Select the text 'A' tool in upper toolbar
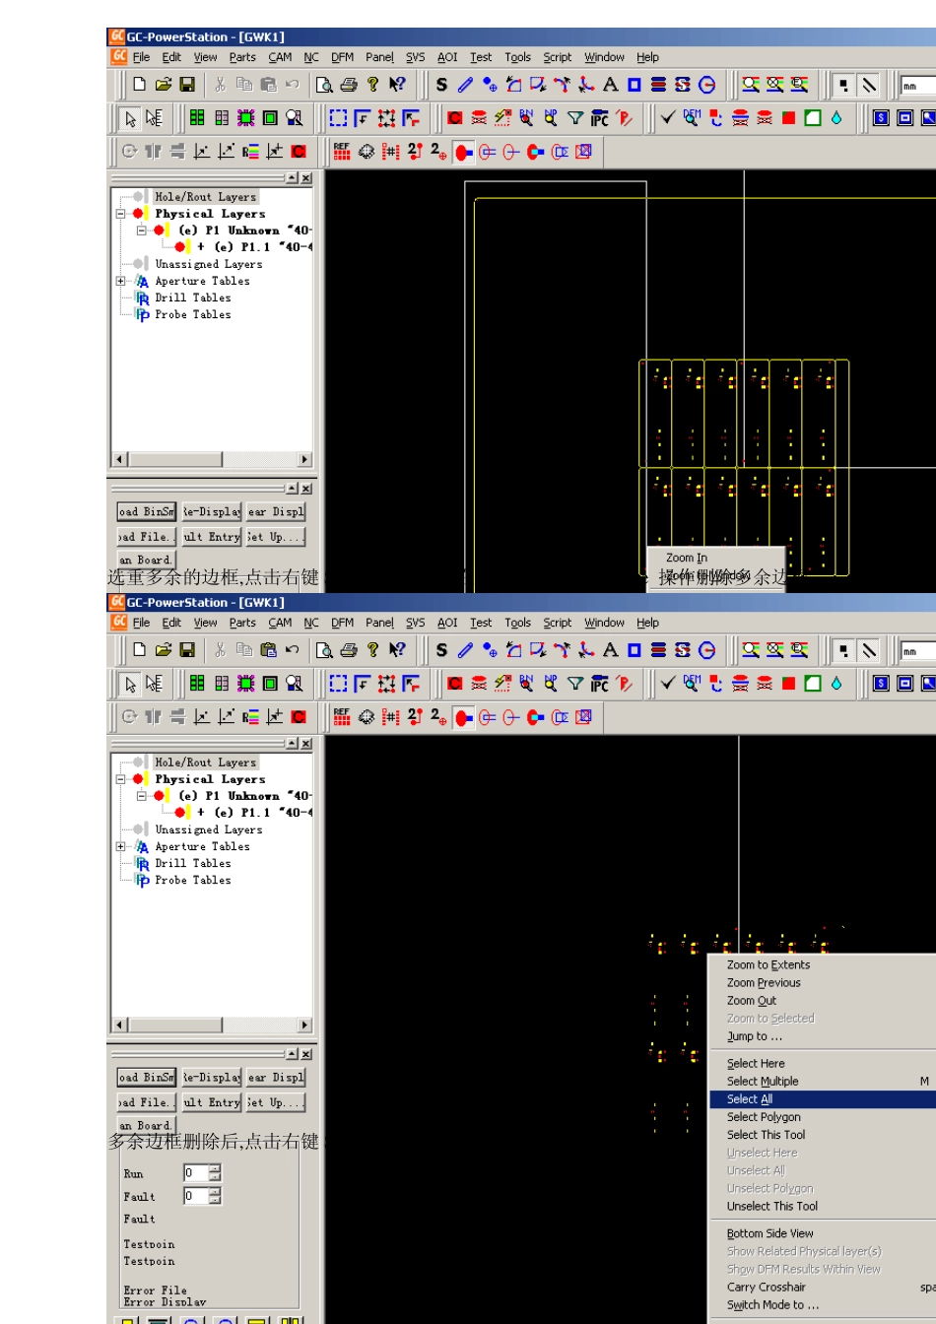The width and height of the screenshot is (936, 1324). 610,85
